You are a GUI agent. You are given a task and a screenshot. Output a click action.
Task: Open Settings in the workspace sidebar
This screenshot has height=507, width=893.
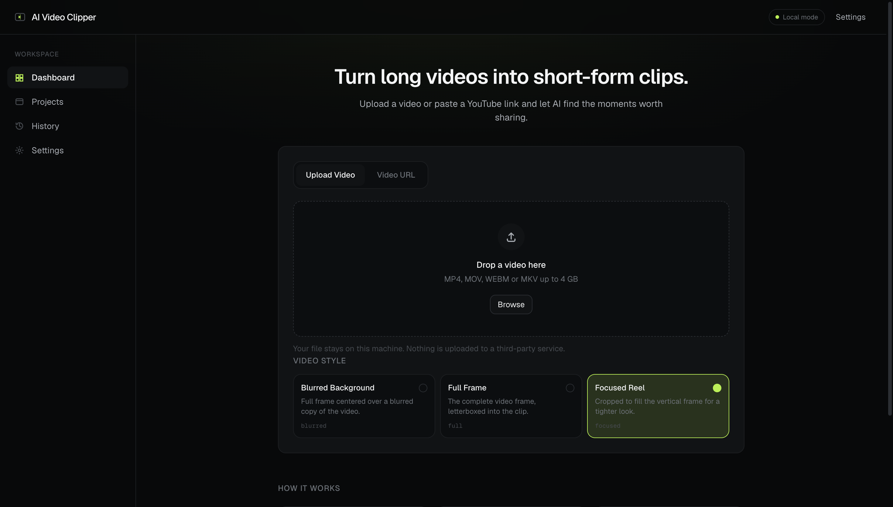(67, 150)
